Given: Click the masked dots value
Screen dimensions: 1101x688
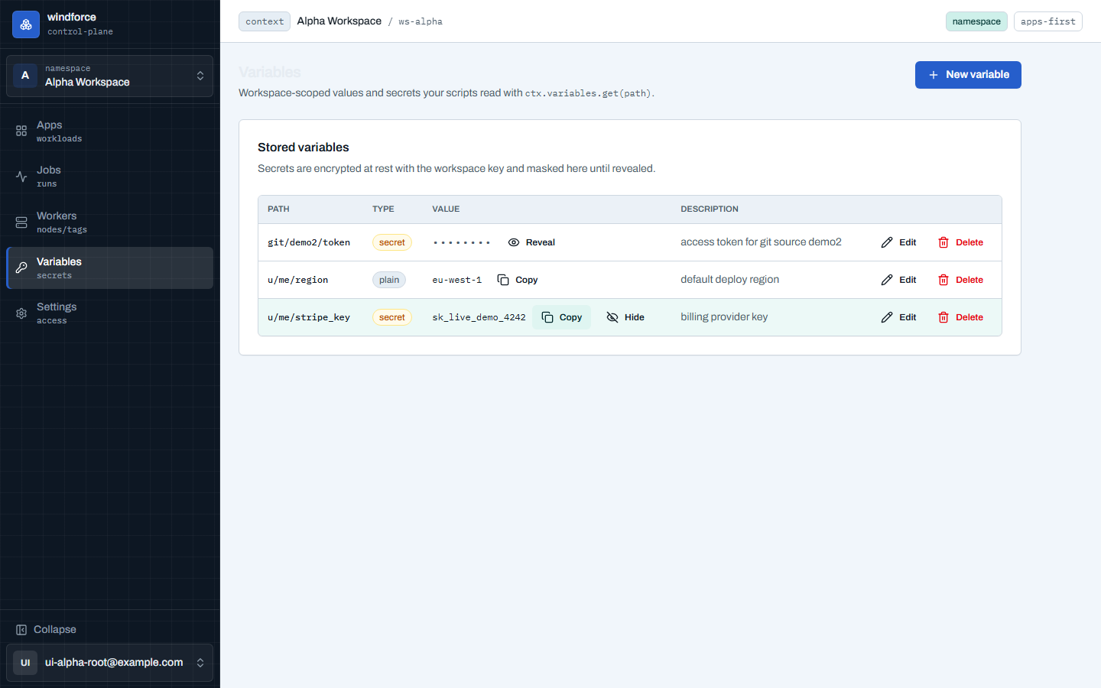Looking at the screenshot, I should pos(461,242).
